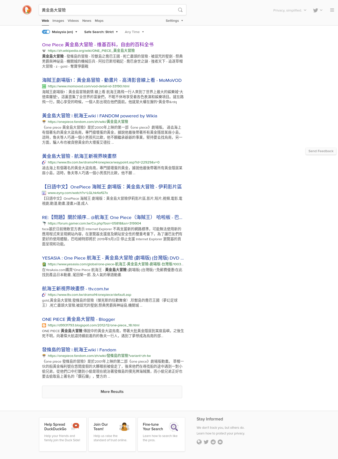Click forum.gamer.com.tw favicon icon
The image size is (338, 459).
tap(44, 223)
